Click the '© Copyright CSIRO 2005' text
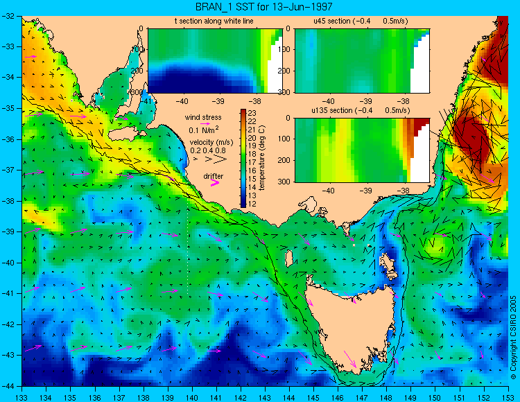This screenshot has height=402, width=520. (x=513, y=338)
